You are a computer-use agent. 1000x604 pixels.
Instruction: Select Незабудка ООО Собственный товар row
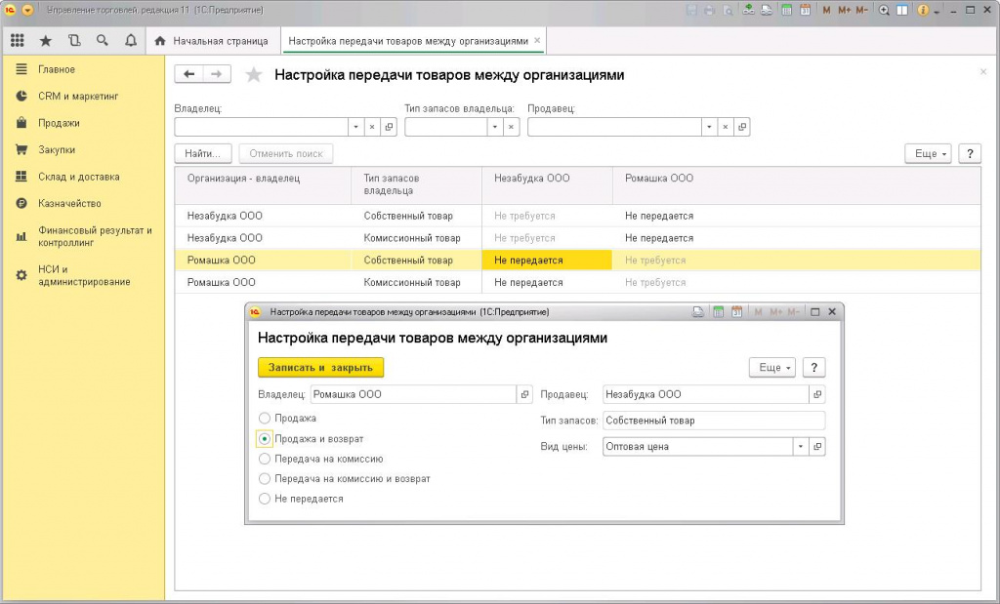pos(577,216)
